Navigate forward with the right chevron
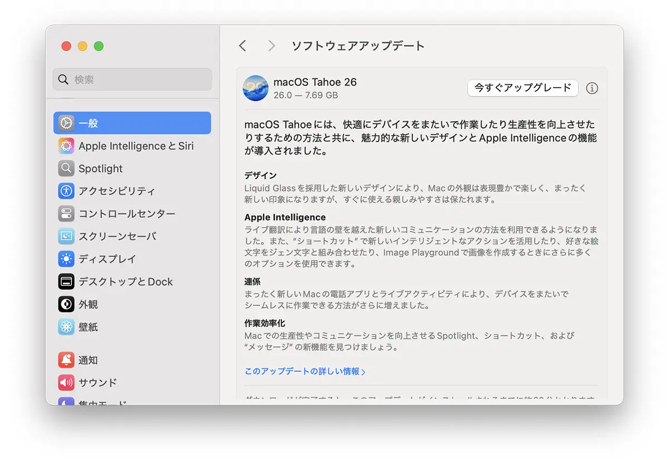Image resolution: width=669 pixels, height=465 pixels. [x=272, y=46]
